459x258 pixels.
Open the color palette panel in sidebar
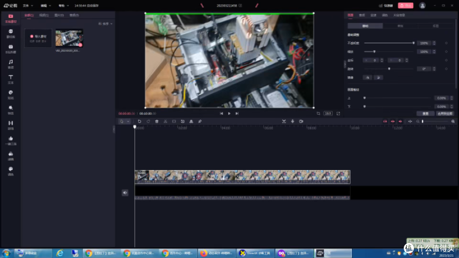[x=11, y=171]
